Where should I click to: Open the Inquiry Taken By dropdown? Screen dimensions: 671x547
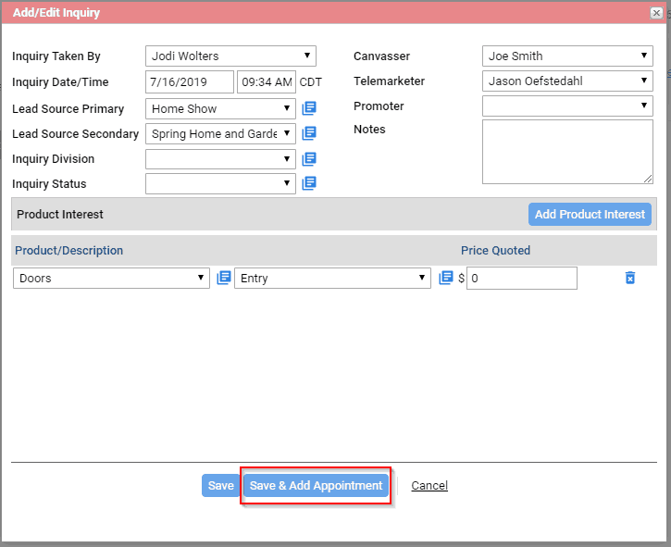[230, 56]
